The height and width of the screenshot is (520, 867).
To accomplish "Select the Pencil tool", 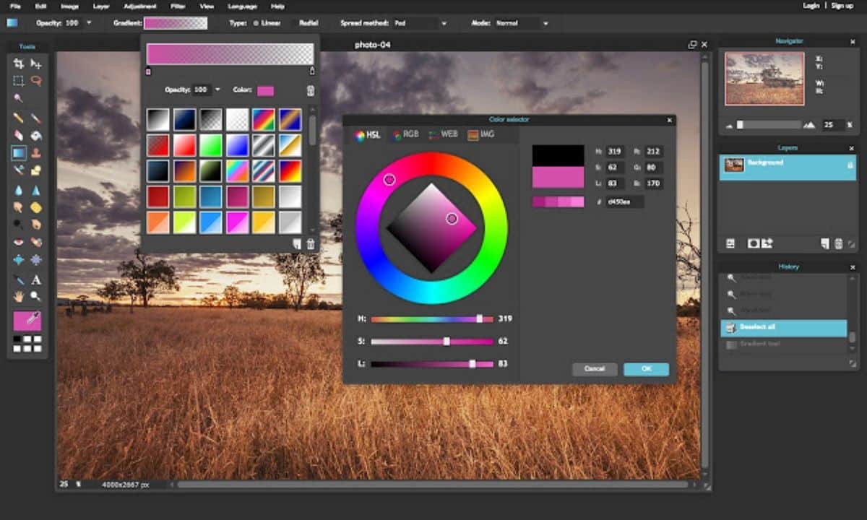I will 19,118.
